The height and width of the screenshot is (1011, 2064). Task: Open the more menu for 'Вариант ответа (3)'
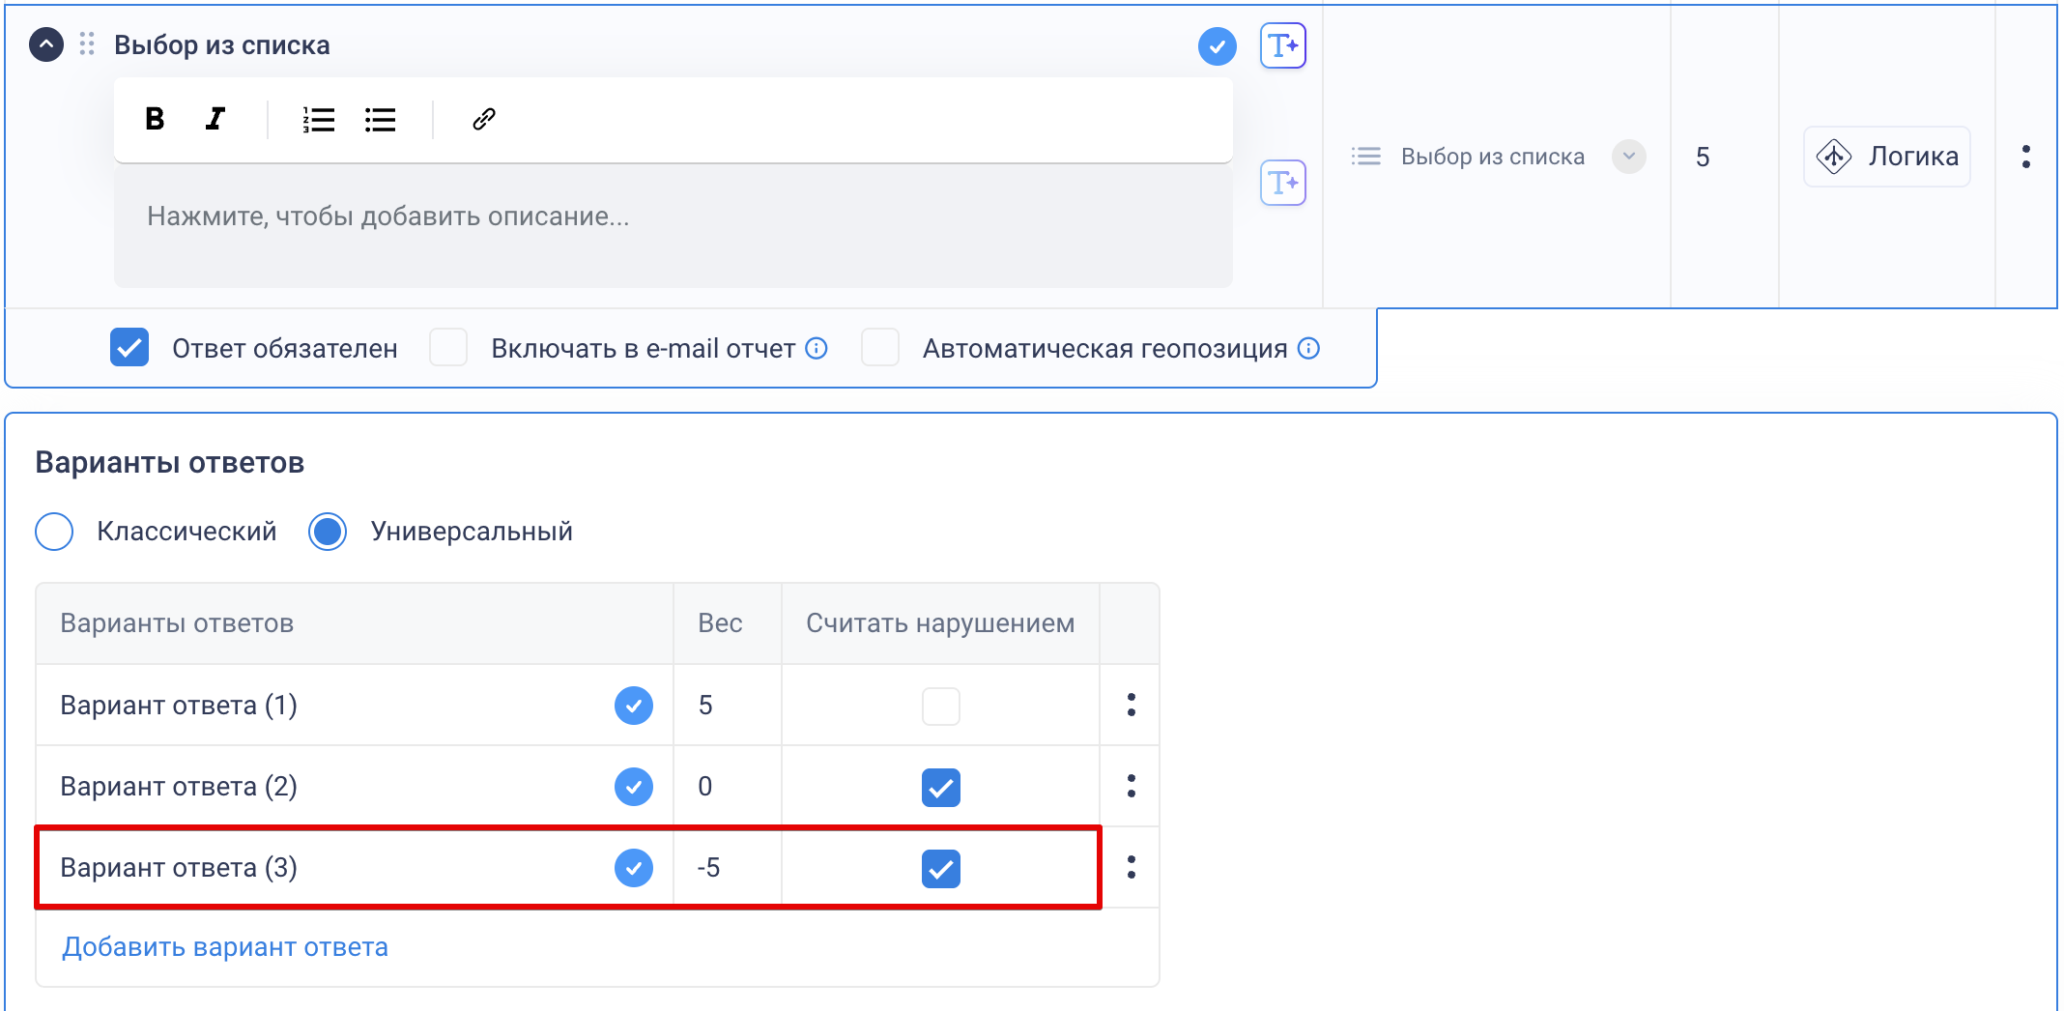coord(1131,867)
